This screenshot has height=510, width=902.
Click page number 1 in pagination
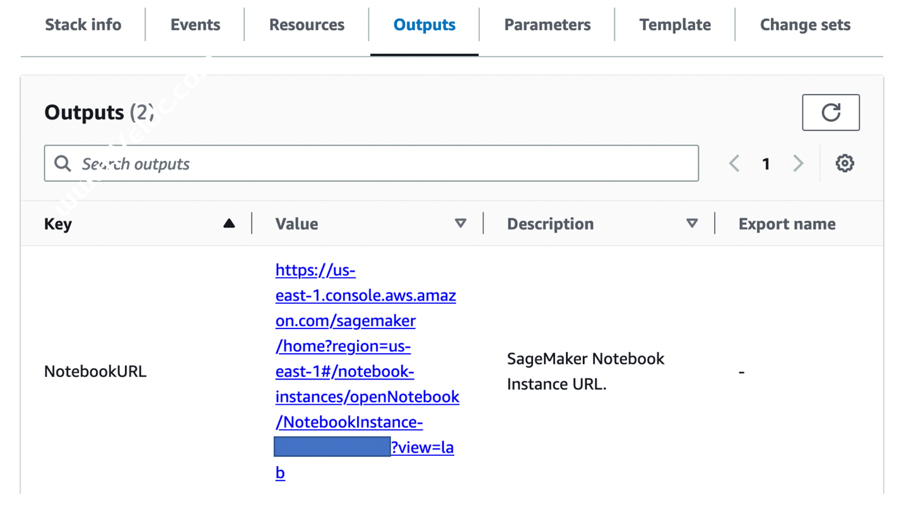(x=766, y=164)
